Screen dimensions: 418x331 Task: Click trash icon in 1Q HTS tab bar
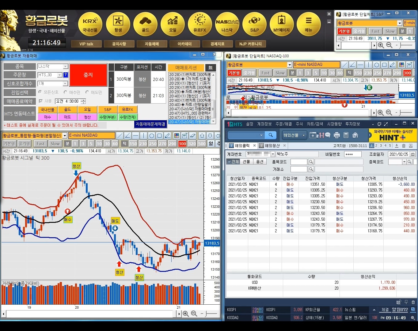click(404, 146)
